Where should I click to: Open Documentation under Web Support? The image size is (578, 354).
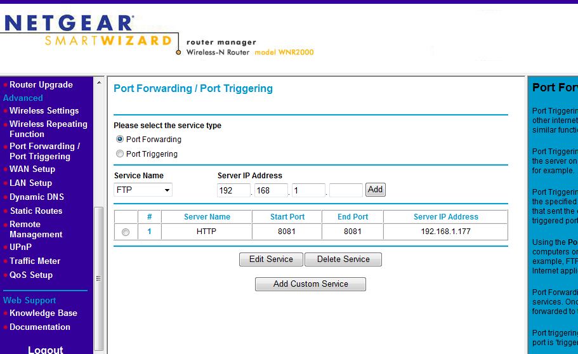click(39, 327)
